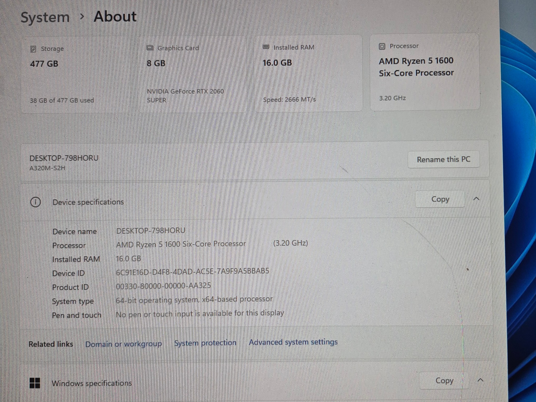Click the 'System type' row label

point(73,301)
